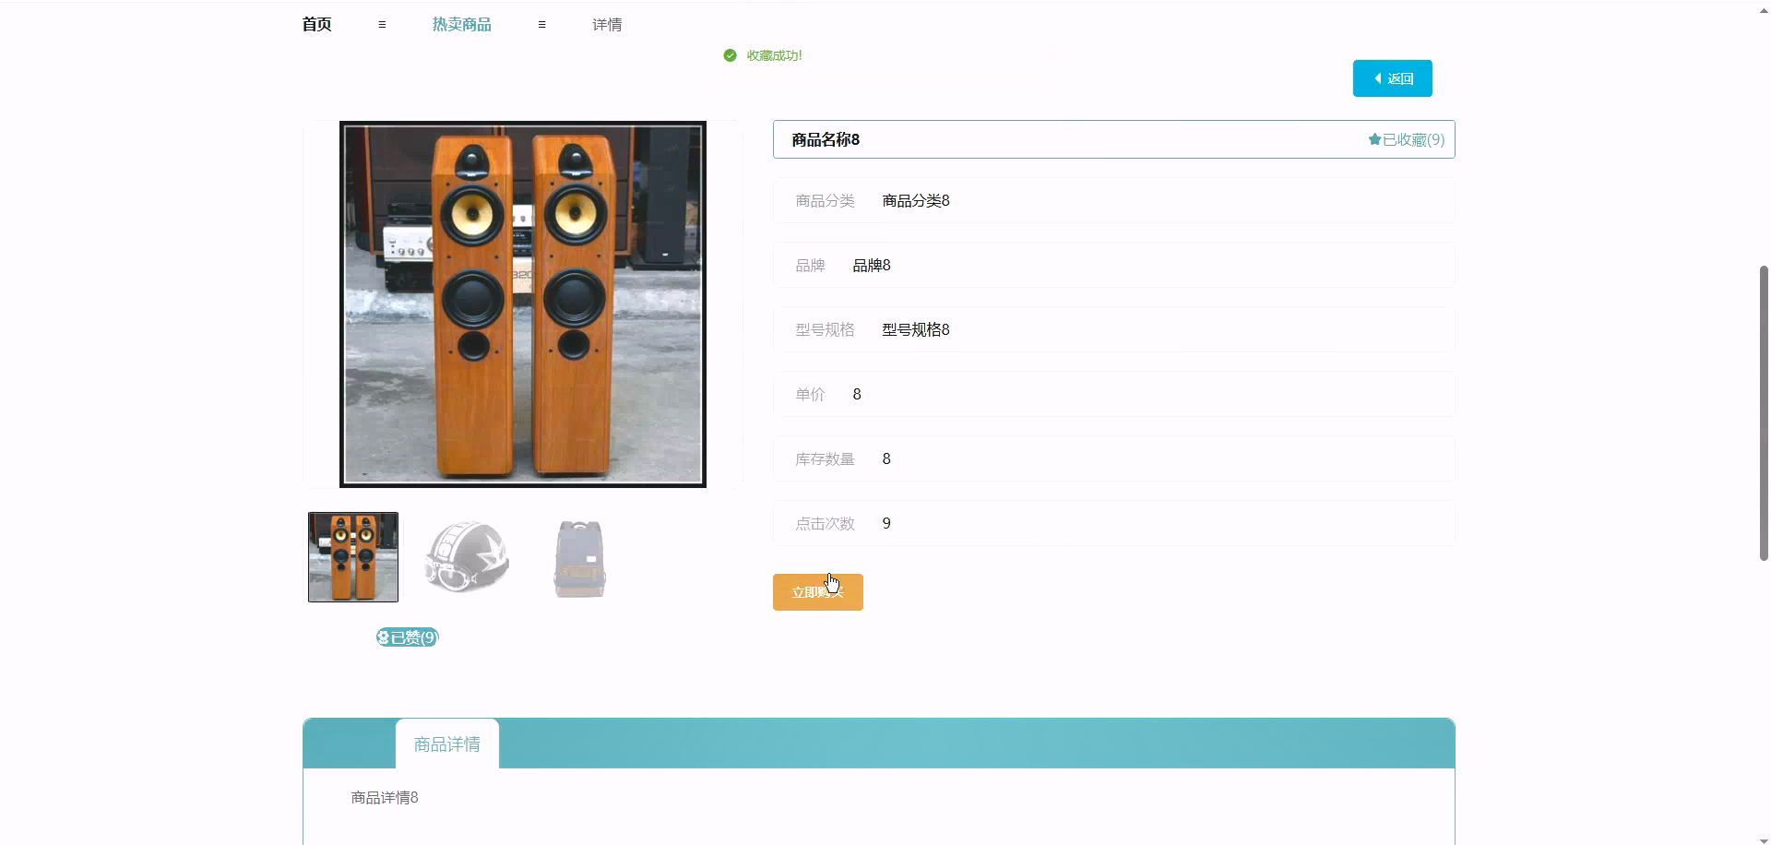The height and width of the screenshot is (845, 1771).
Task: Click the page vertical scrollbar thumb
Action: click(x=1764, y=412)
